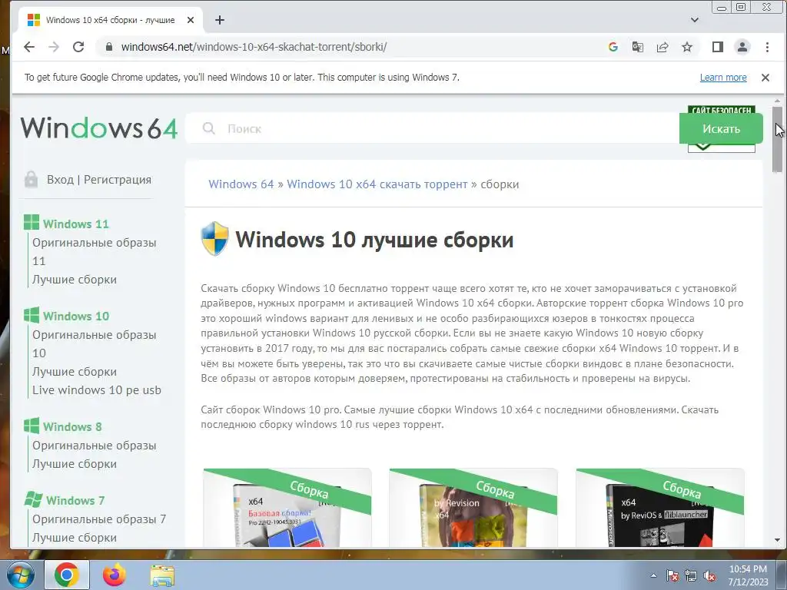Screen dimensions: 787x590
Task: Open Live windows 10 pe usb link
Action: click(x=97, y=389)
